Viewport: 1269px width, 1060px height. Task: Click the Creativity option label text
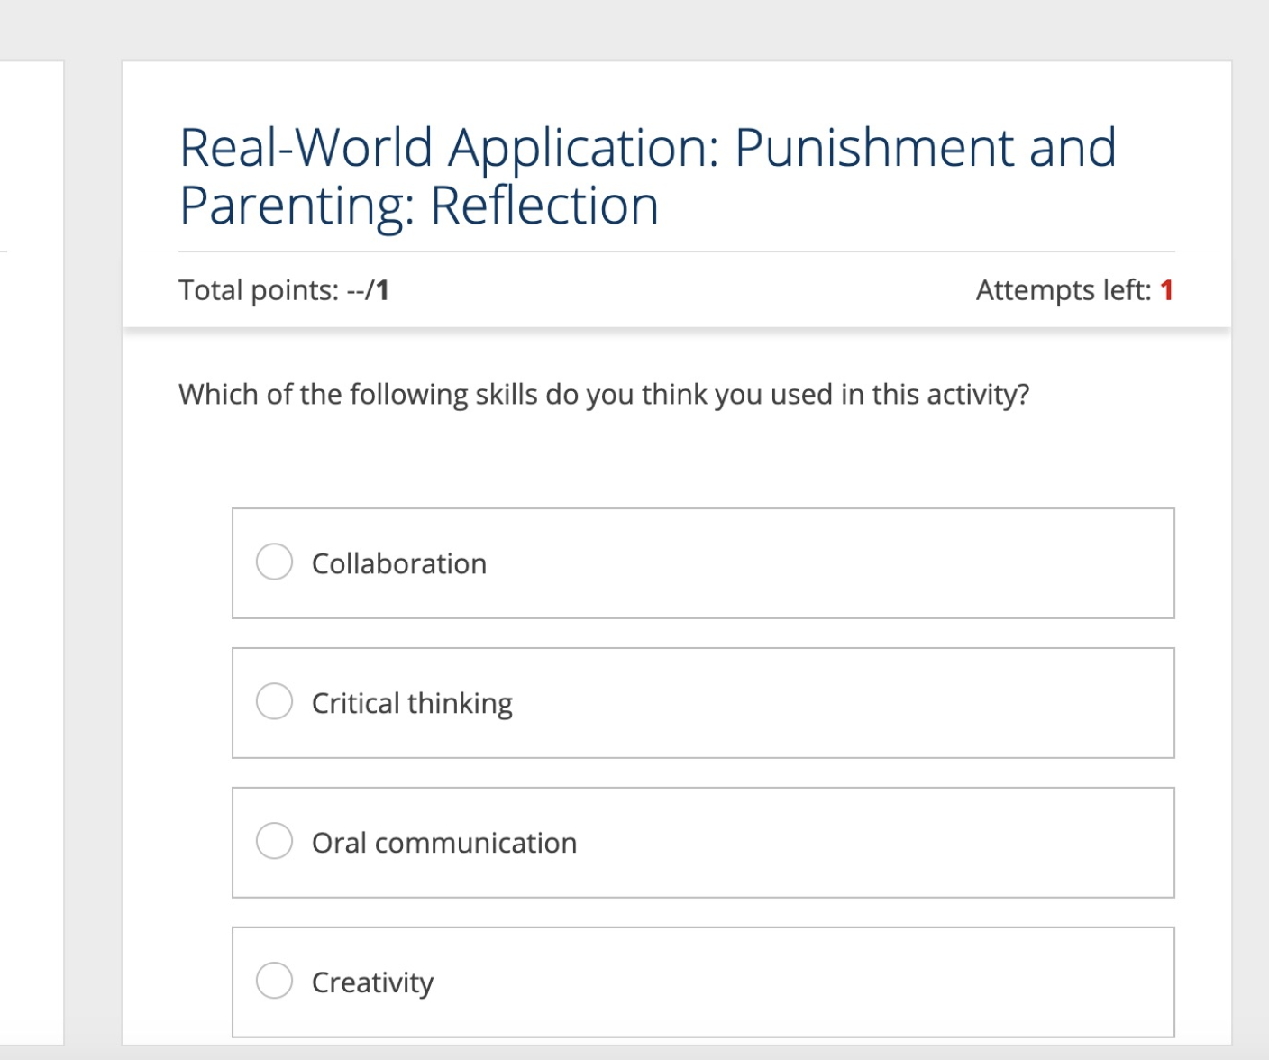click(x=371, y=982)
